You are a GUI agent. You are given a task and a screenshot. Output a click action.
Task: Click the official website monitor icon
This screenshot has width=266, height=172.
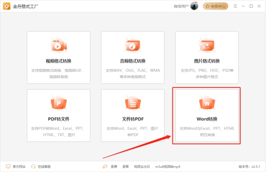point(8,166)
